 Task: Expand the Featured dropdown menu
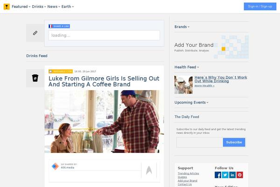[x=21, y=7]
